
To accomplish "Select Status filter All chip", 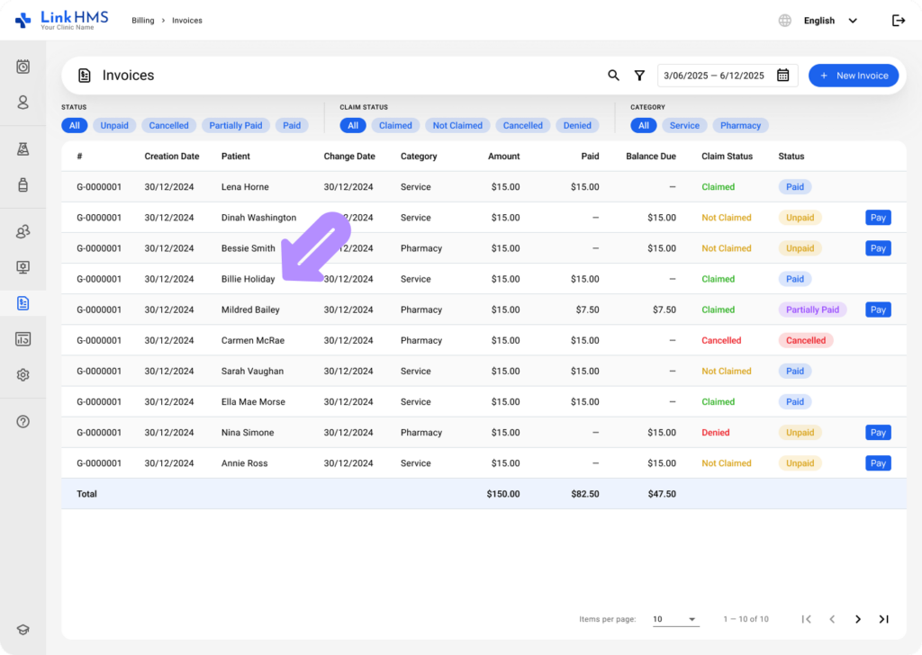I will coord(75,125).
